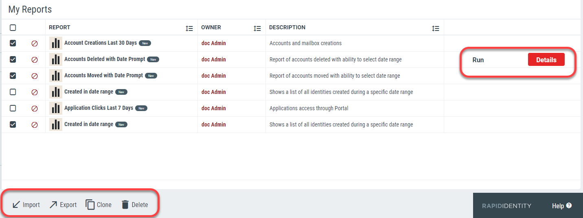
Task: Sort by the Description column sort icon
Action: coord(436,28)
